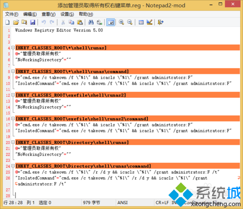Collapse the fold at line 16
Screen dimensions: 243x209
[13, 119]
